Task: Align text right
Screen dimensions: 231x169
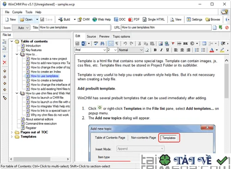Action: [x=188, y=50]
